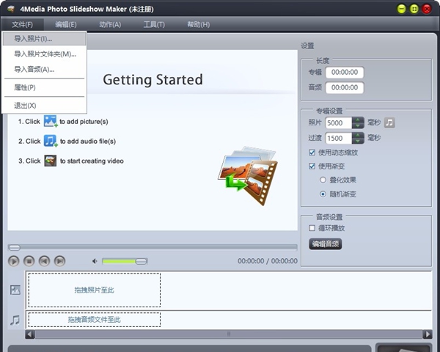The width and height of the screenshot is (440, 352).
Task: Click the volume speaker icon
Action: click(x=95, y=261)
